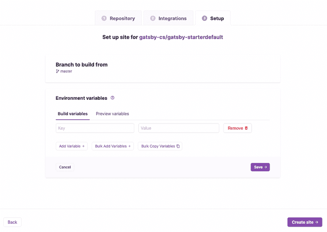The height and width of the screenshot is (232, 327).
Task: Click into the Value input field
Action: coord(178,128)
